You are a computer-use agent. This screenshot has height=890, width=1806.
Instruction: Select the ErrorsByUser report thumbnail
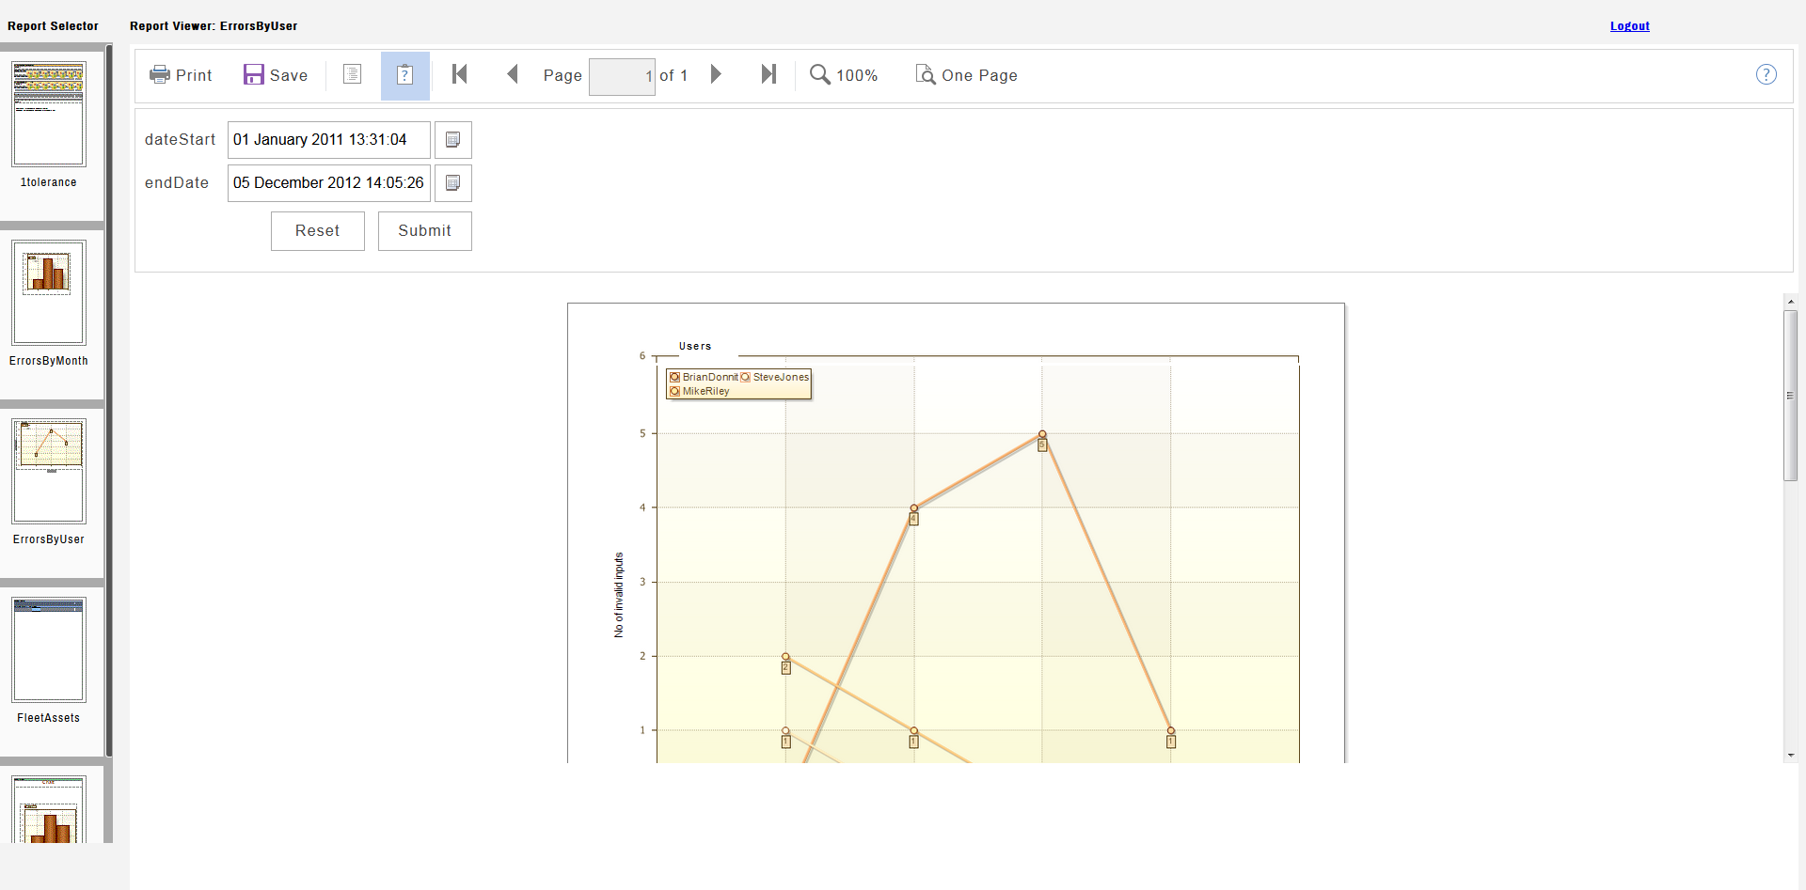(x=49, y=471)
